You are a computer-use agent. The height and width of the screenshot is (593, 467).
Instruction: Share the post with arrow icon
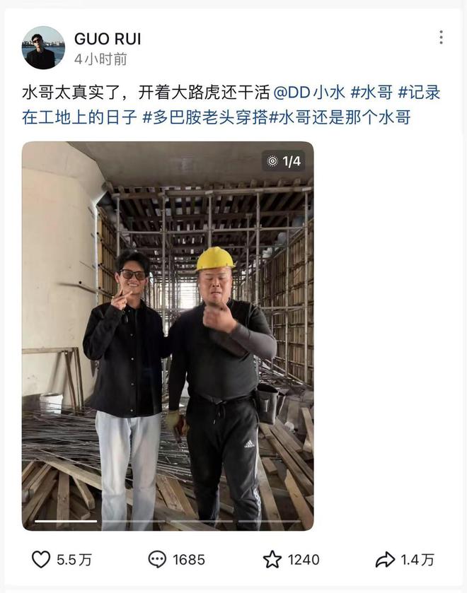click(x=385, y=559)
